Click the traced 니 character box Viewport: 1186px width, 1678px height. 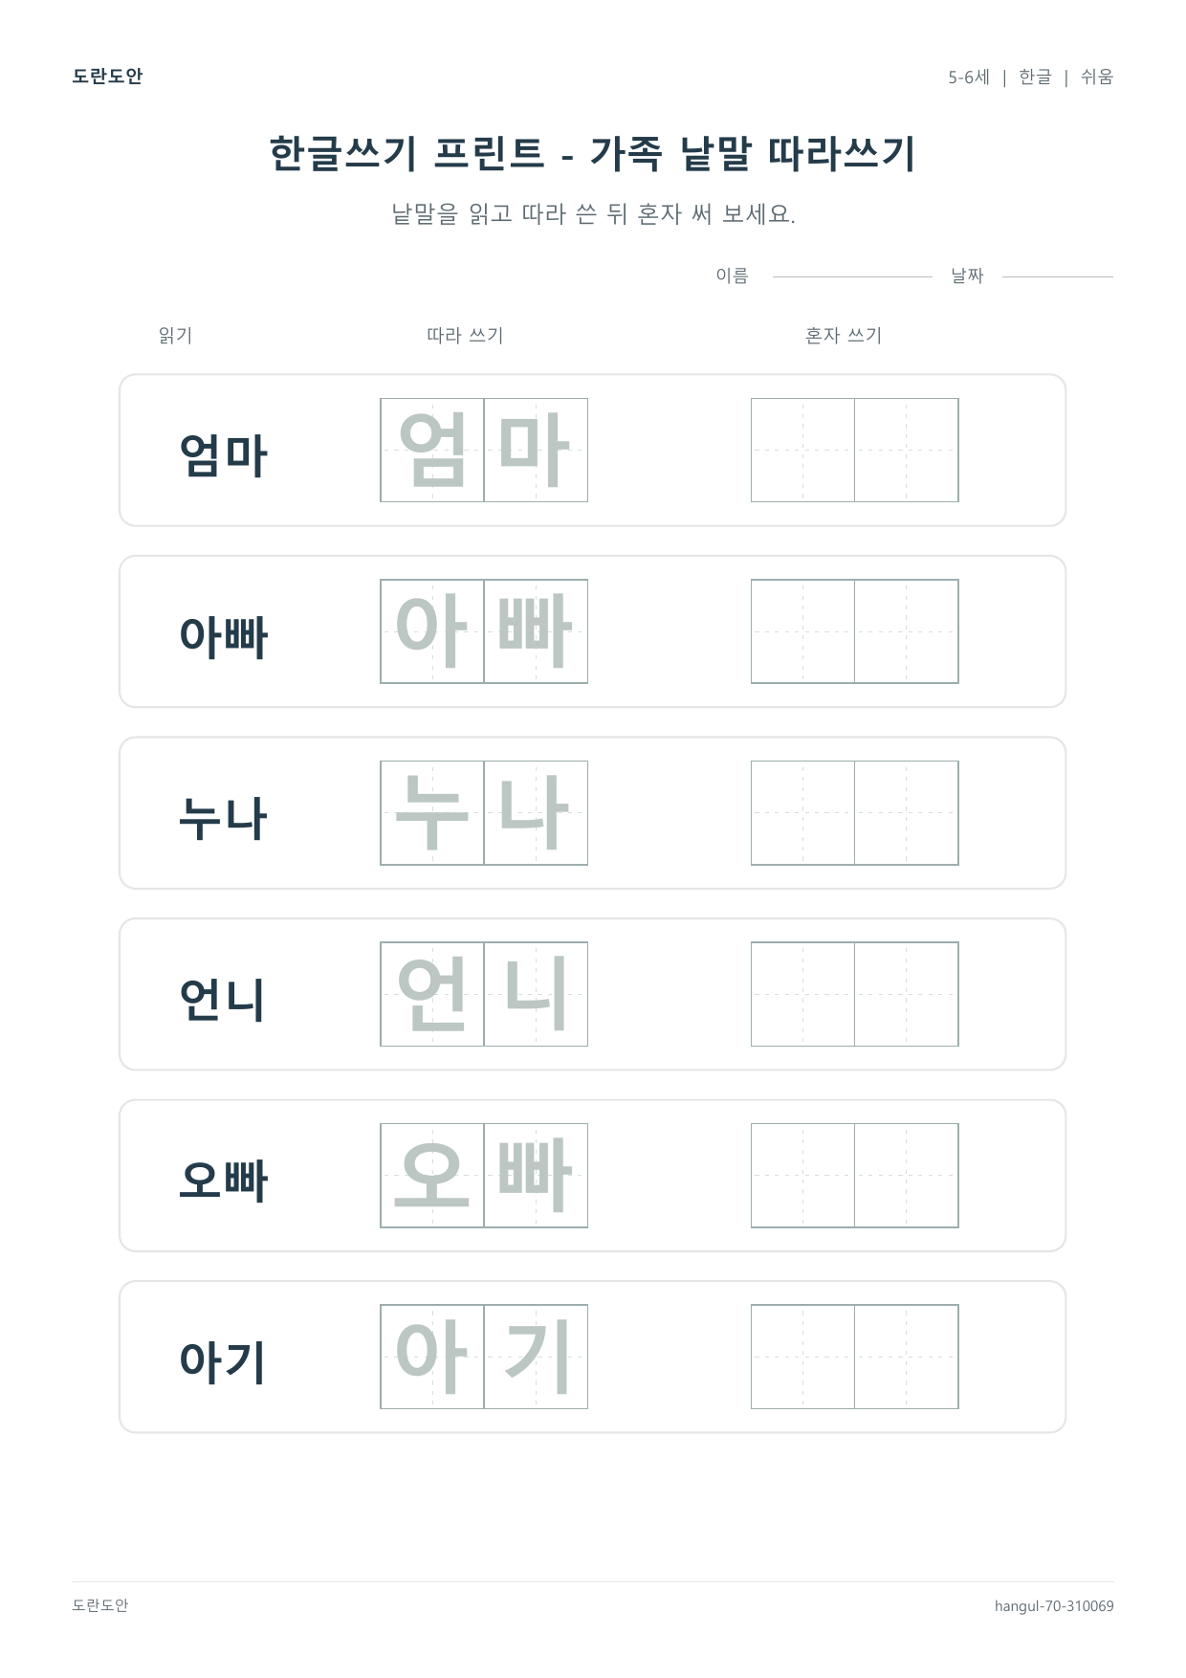tap(536, 994)
